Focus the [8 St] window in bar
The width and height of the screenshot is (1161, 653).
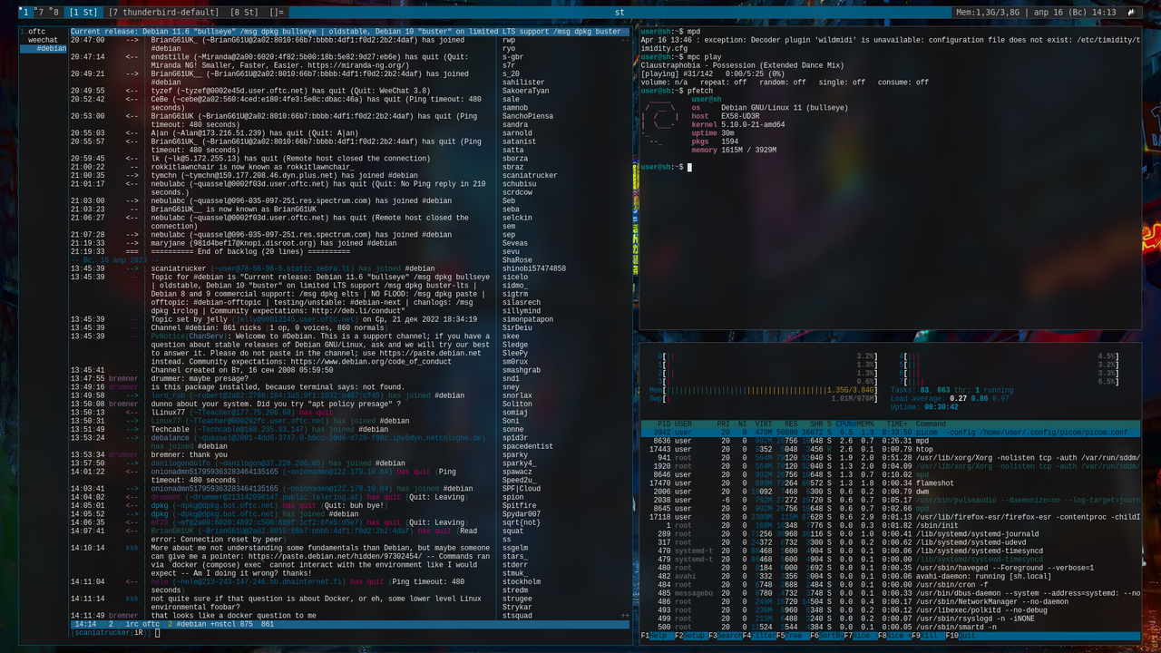click(244, 13)
